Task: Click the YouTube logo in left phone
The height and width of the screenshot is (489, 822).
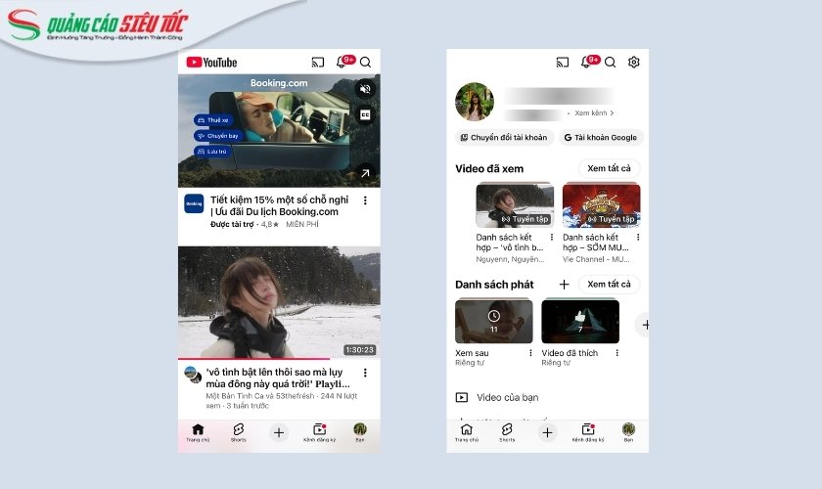Action: coord(211,63)
